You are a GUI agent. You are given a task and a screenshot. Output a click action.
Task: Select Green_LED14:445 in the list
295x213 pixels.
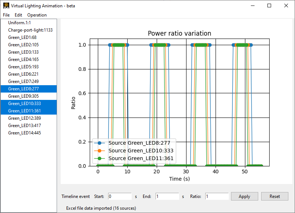coord(29,133)
